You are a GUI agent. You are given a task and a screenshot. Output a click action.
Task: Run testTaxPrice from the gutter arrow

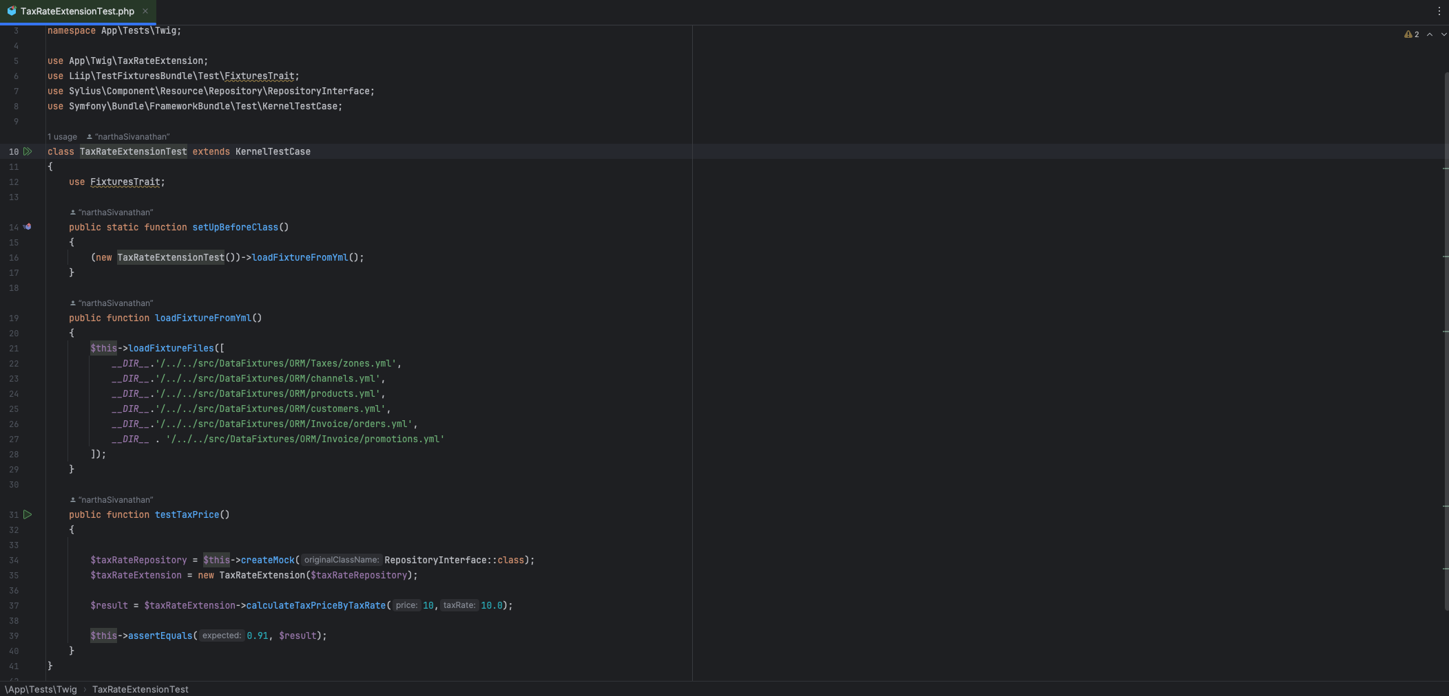coord(28,514)
